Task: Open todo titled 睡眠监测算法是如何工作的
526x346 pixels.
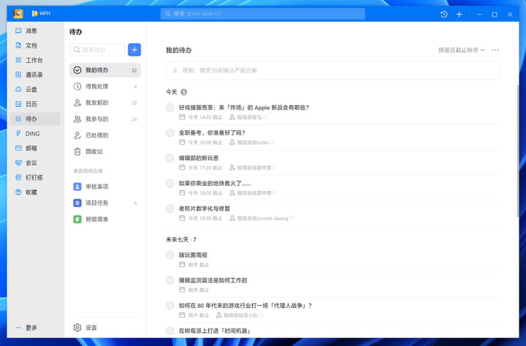Action: point(213,280)
